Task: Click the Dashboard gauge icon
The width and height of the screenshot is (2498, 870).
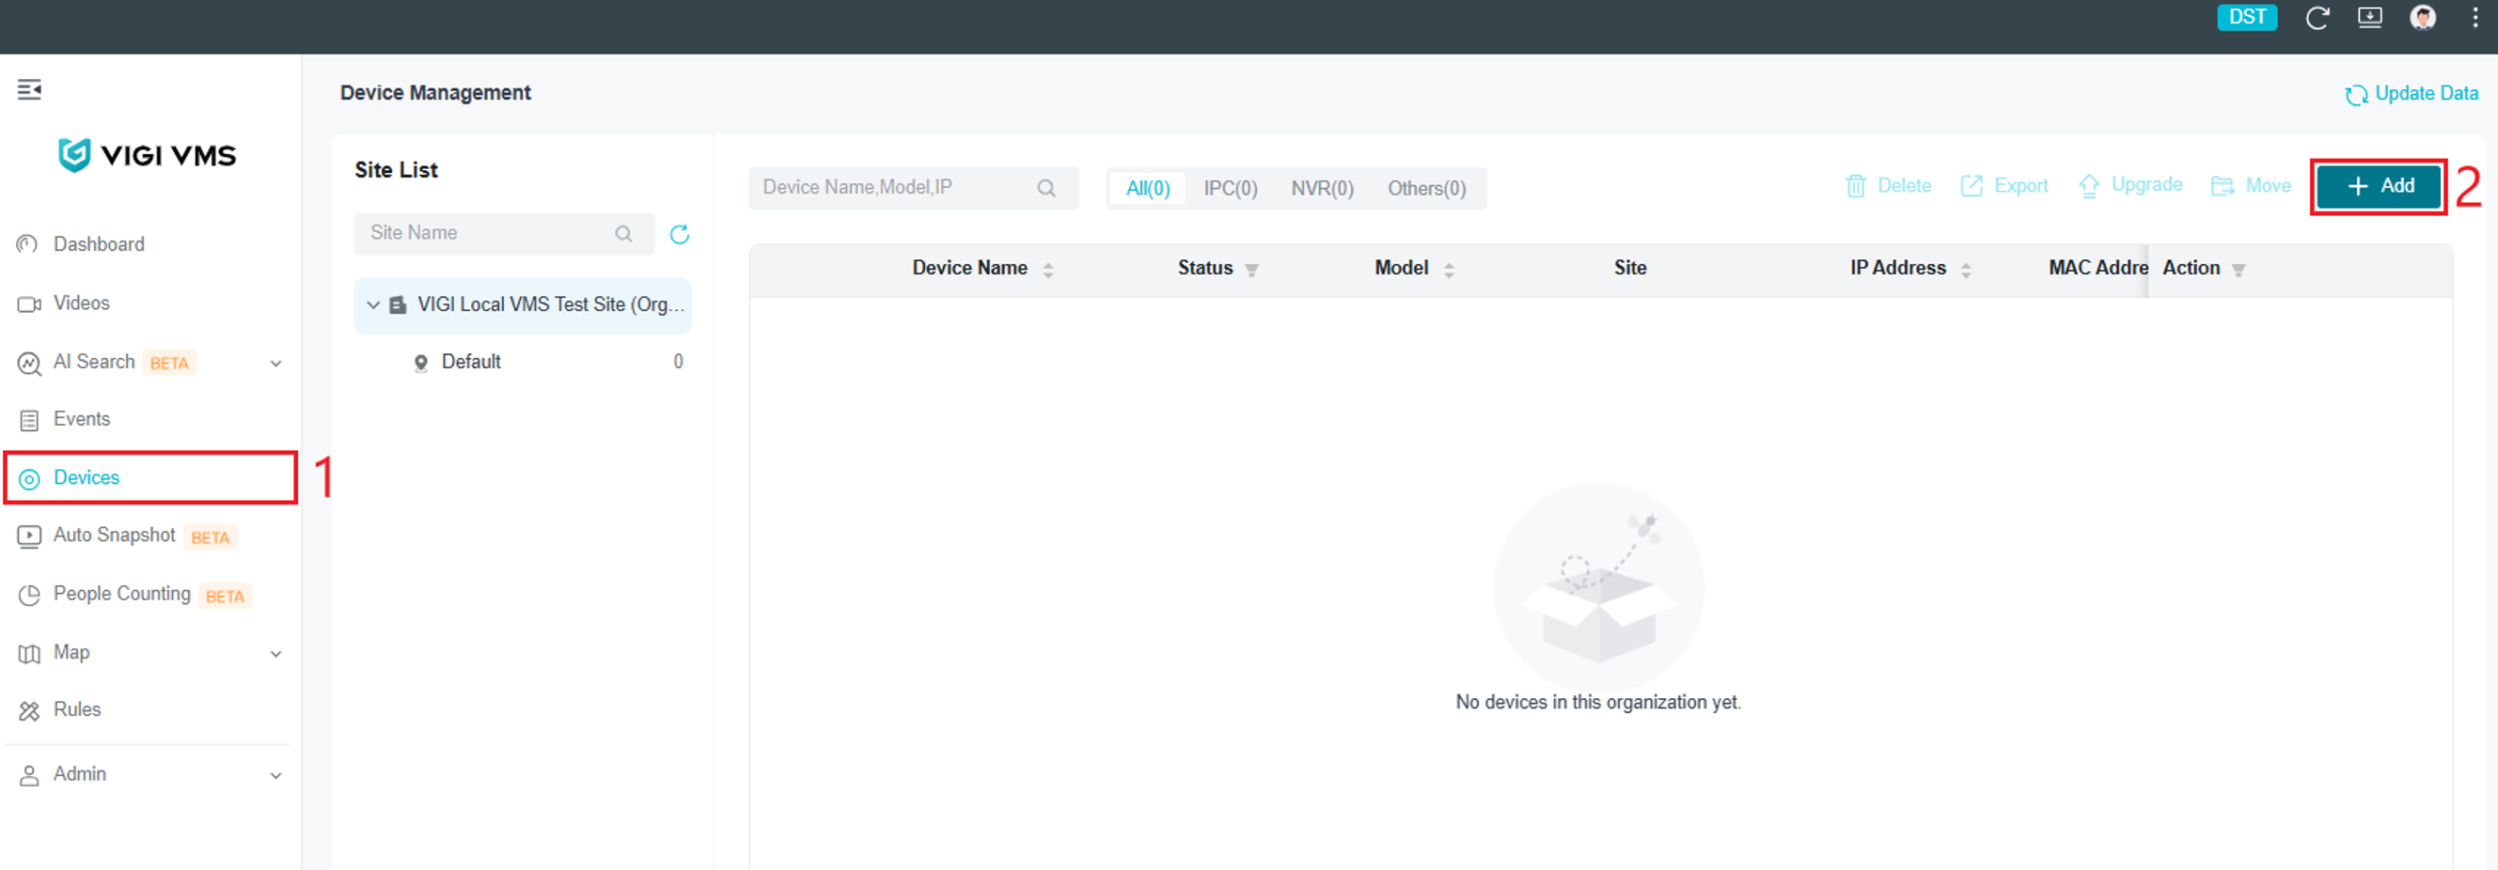Action: coord(28,244)
